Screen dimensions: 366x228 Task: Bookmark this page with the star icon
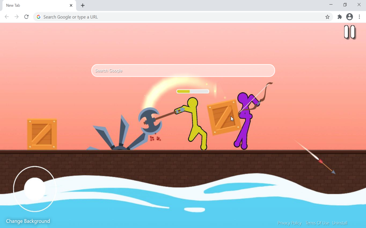click(327, 17)
